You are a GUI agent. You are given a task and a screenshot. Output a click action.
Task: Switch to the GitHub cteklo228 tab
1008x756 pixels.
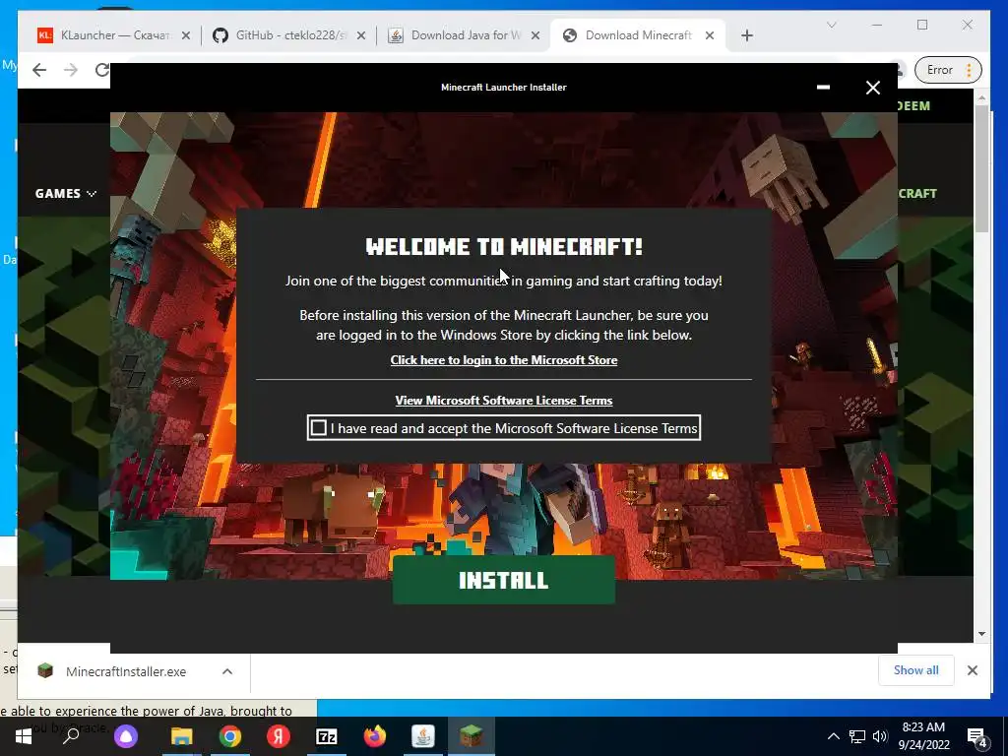click(283, 35)
